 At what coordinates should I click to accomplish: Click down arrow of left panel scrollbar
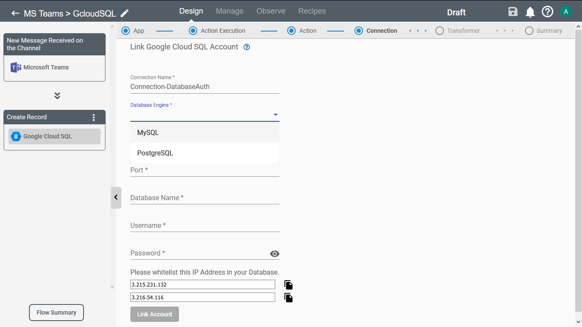coord(112,287)
